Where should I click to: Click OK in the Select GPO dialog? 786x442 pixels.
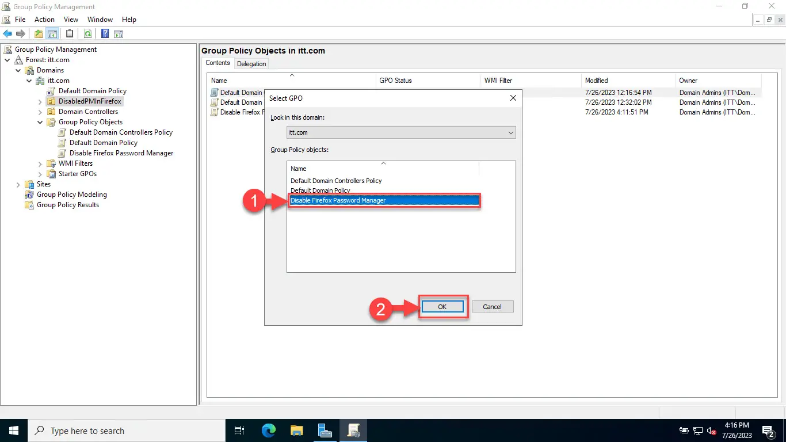point(442,307)
